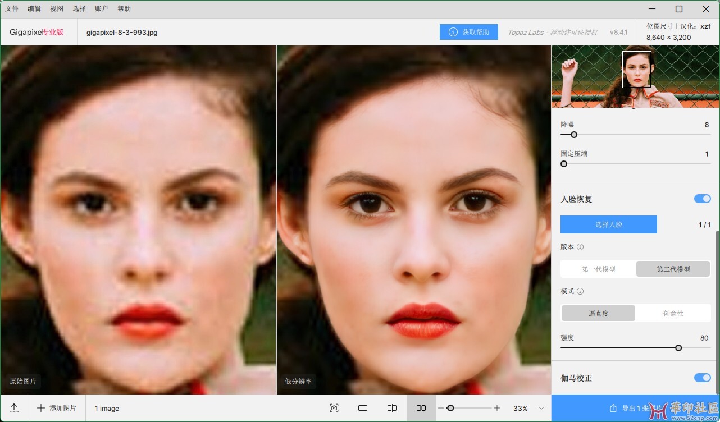720x422 pixels.
Task: Click the face-detect capture view icon
Action: pyautogui.click(x=334, y=408)
